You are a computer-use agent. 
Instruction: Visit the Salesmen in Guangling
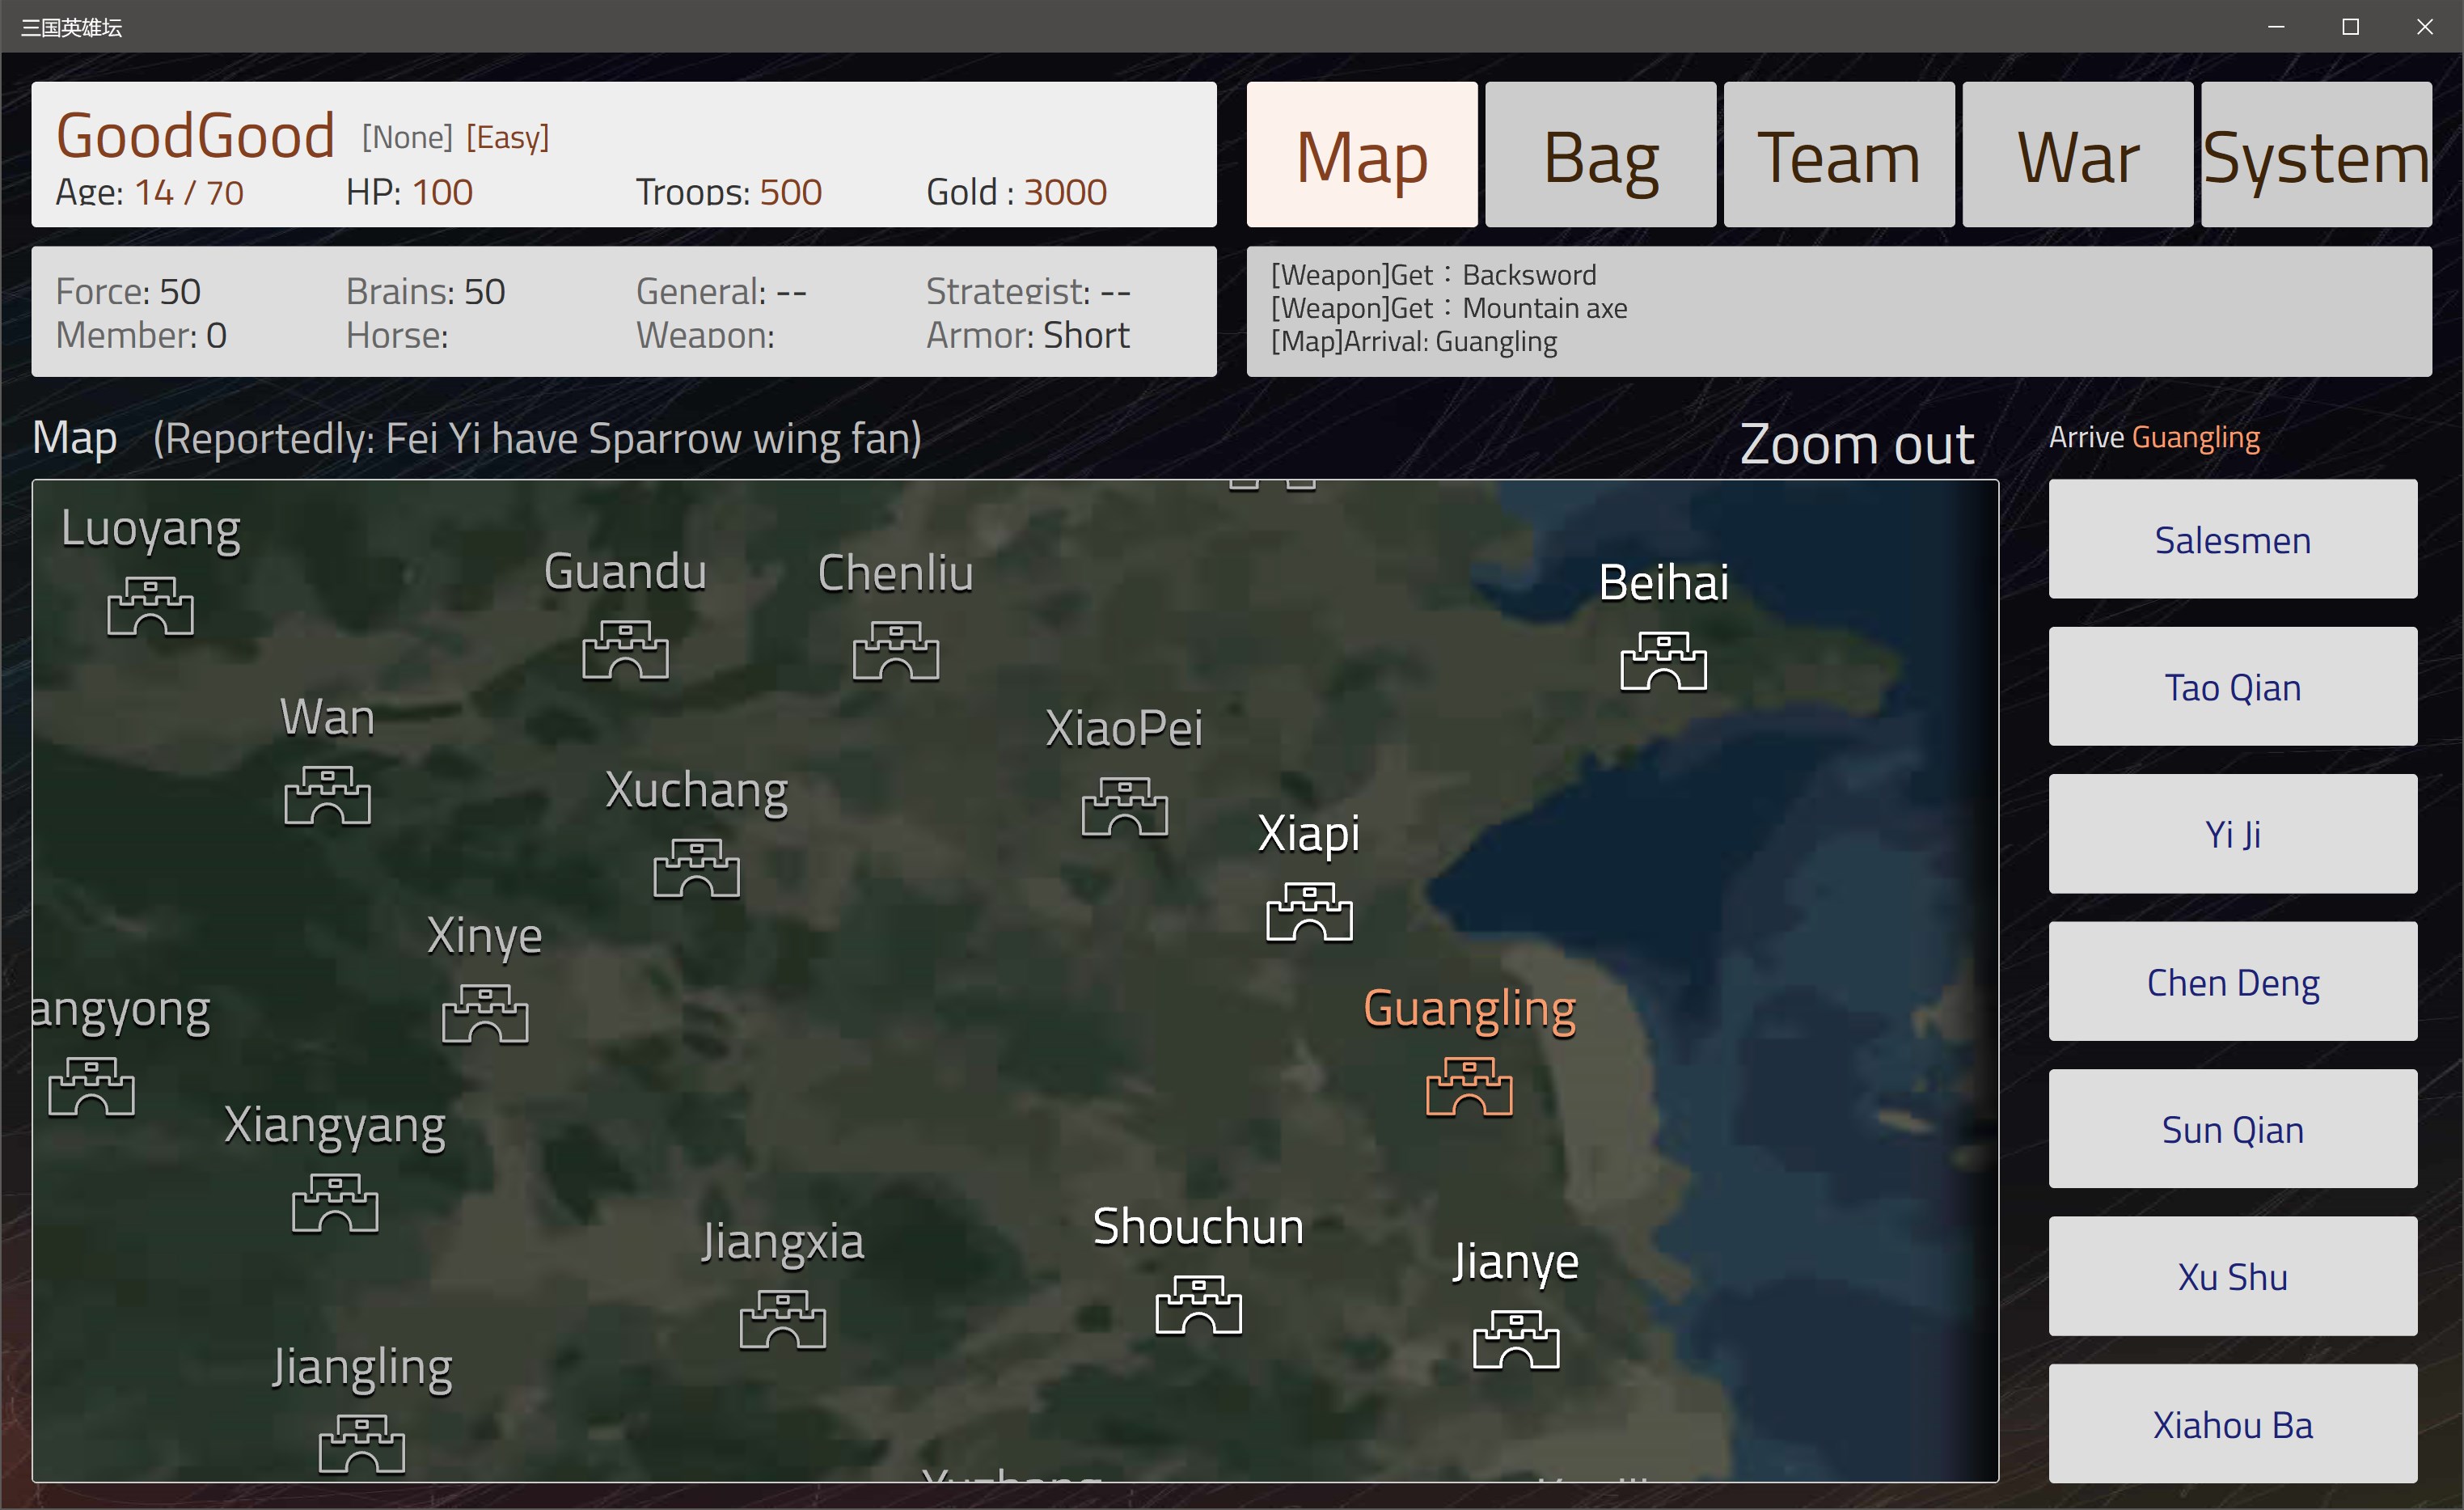[2232, 539]
